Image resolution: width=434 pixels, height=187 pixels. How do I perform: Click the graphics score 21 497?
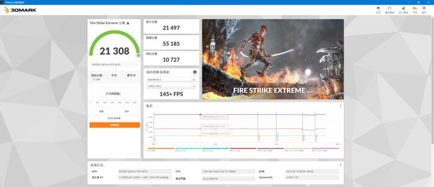(171, 28)
